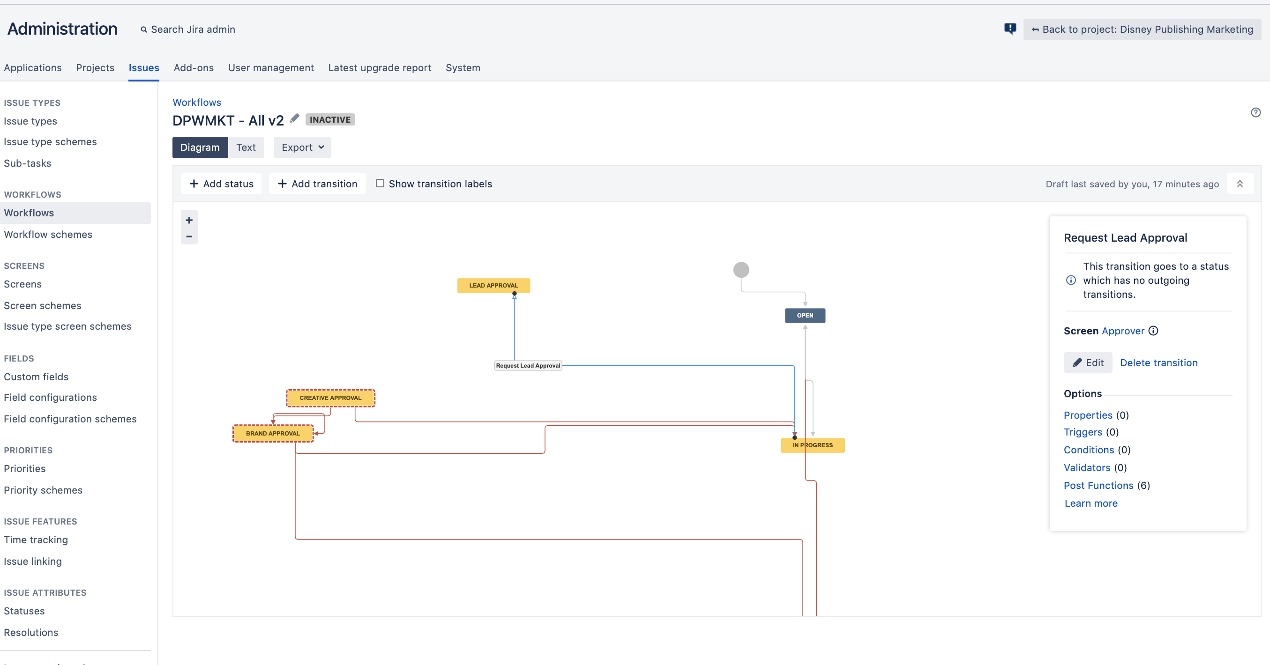Click the info icon next to Approver

pyautogui.click(x=1153, y=331)
